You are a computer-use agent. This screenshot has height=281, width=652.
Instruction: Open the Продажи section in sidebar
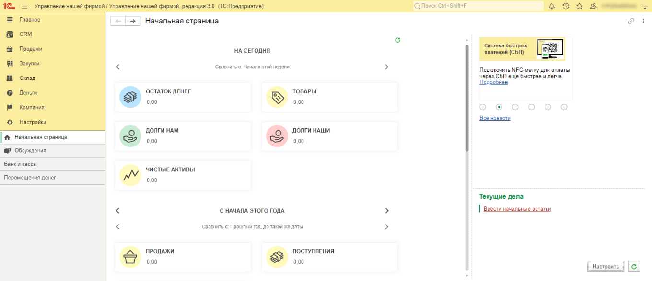(x=31, y=49)
